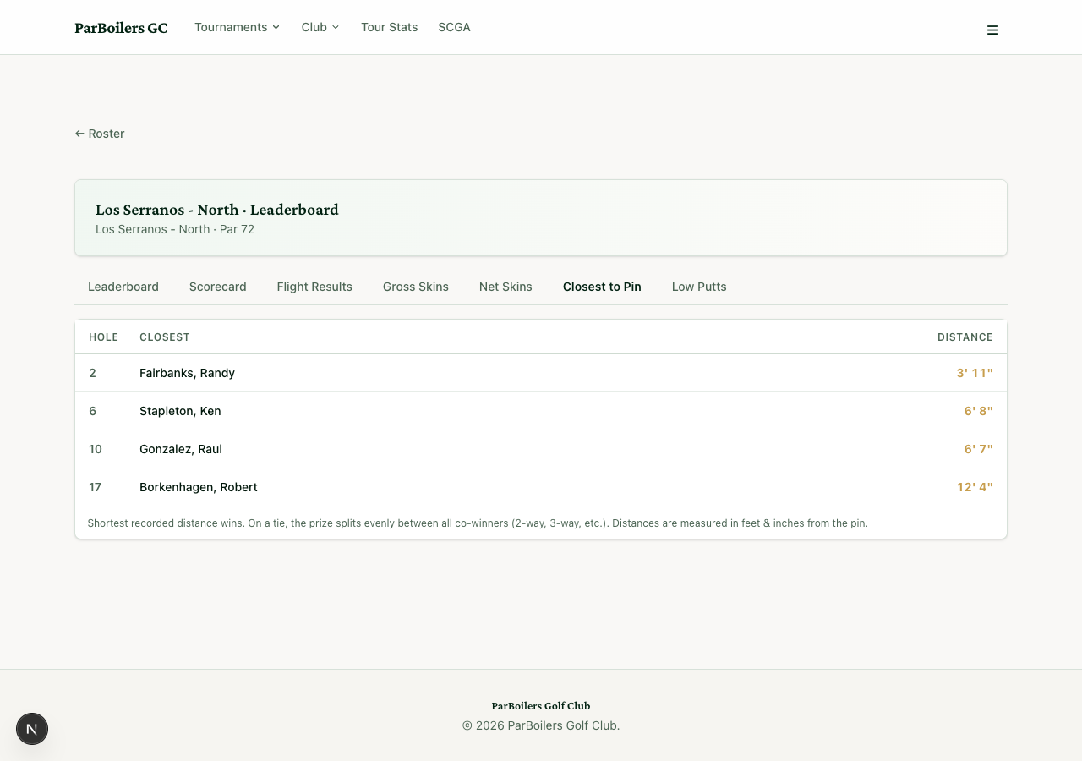Click hole number 2 cell

coord(92,373)
